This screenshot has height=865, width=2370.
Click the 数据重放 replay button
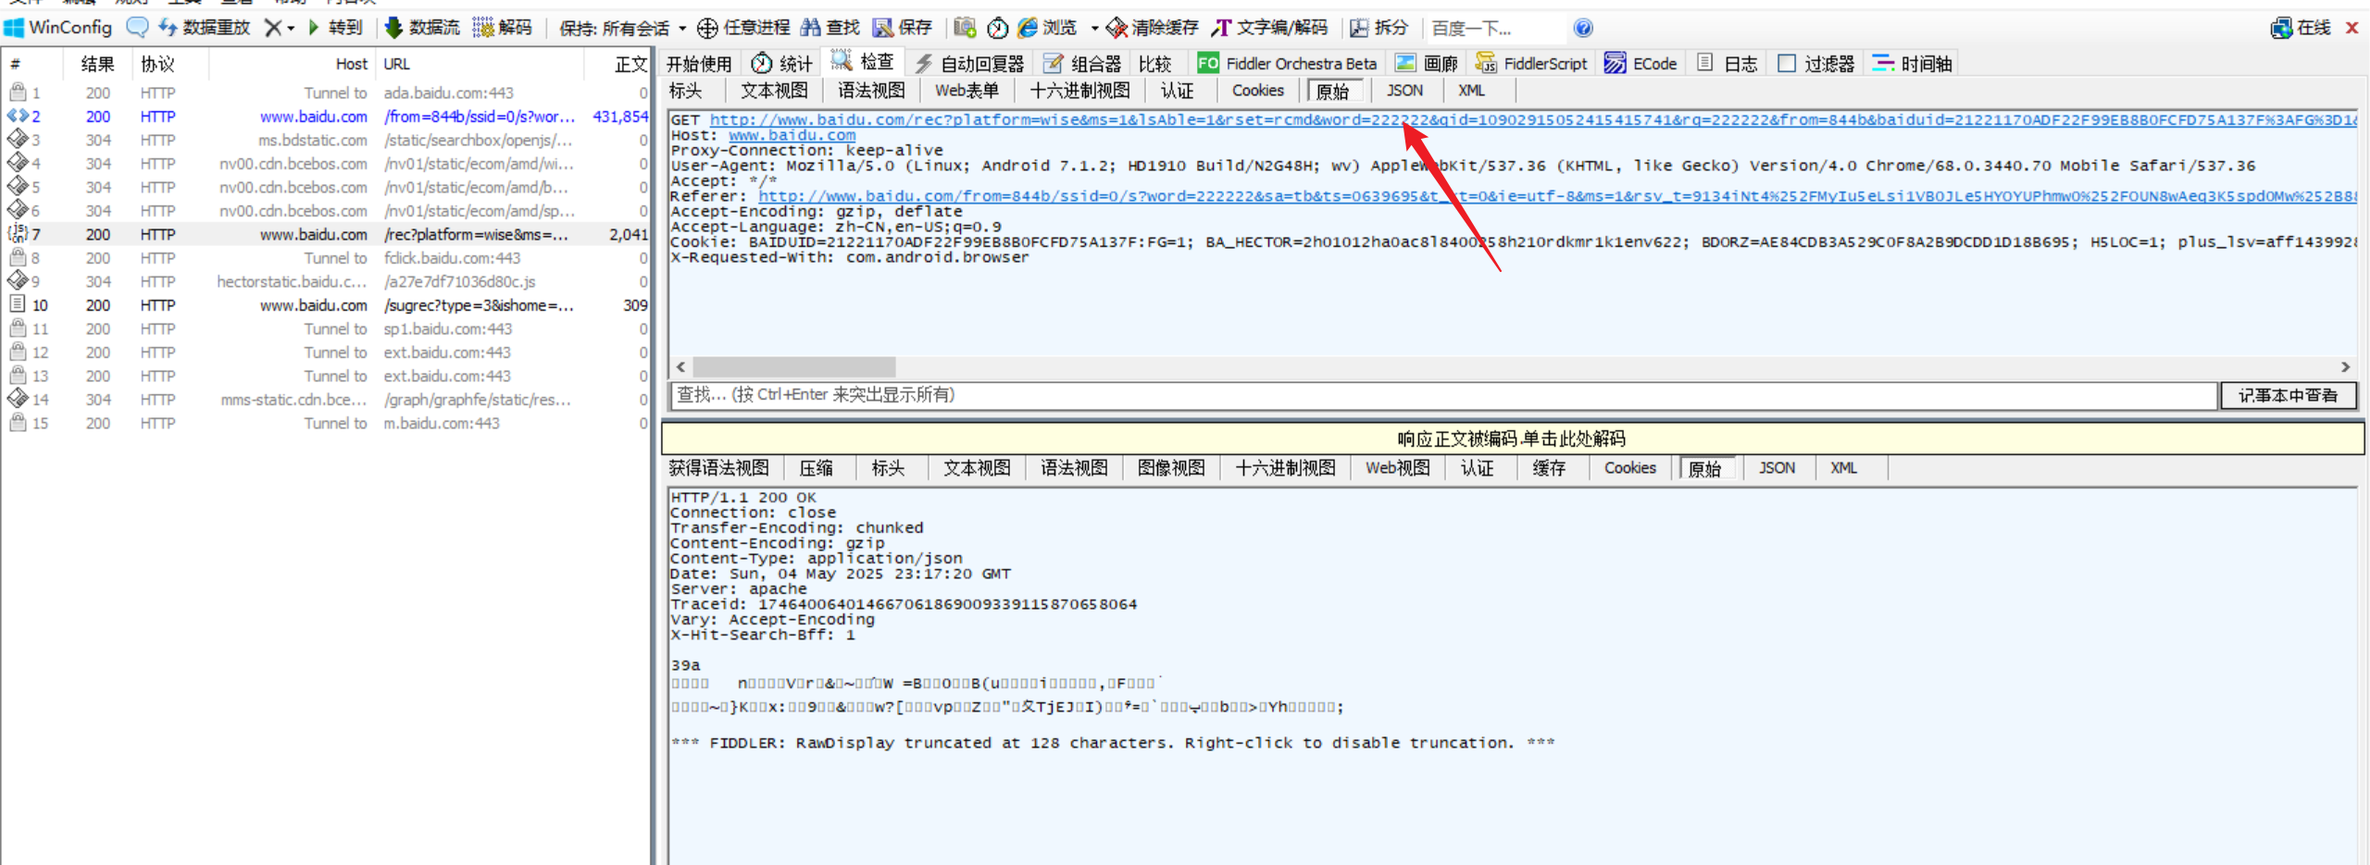(x=205, y=28)
